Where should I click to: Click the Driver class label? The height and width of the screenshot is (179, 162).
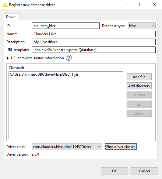[16, 147]
